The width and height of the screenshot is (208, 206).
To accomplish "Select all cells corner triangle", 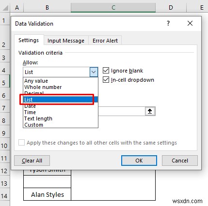I will [x=5, y=8].
